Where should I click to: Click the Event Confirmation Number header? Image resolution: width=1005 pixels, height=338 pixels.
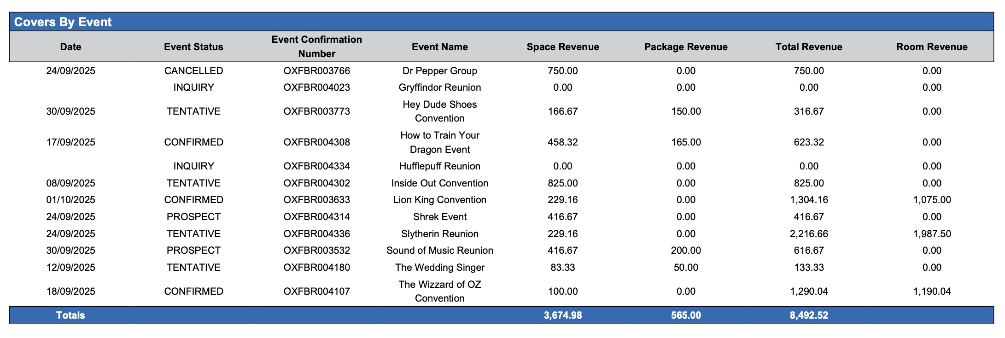tap(316, 47)
